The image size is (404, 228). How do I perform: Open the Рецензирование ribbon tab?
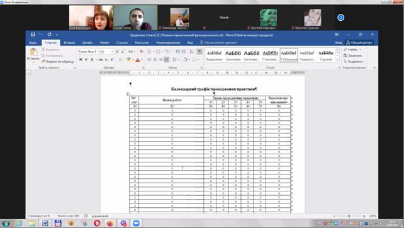(x=168, y=43)
